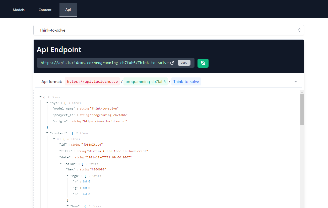Screen dimensions: 328x208
Task: Select the Api tab
Action: pyautogui.click(x=68, y=10)
